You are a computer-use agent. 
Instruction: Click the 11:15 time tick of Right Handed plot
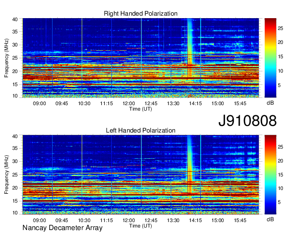pyautogui.click(x=106, y=103)
